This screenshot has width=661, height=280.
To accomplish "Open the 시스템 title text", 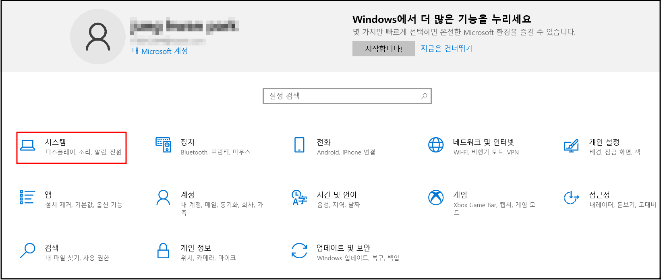I will (x=55, y=142).
